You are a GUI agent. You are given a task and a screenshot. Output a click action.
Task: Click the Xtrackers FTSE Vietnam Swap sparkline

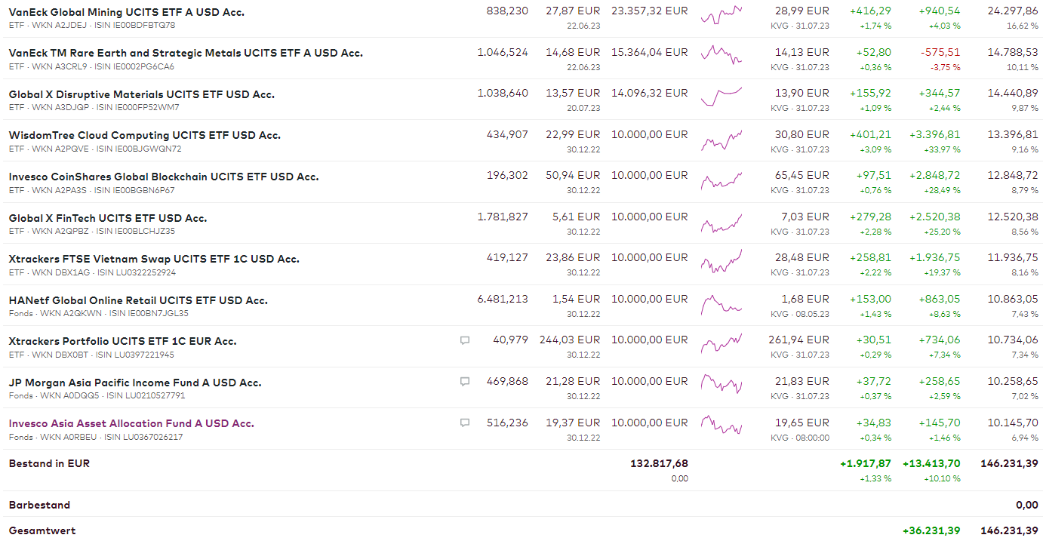pyautogui.click(x=721, y=263)
